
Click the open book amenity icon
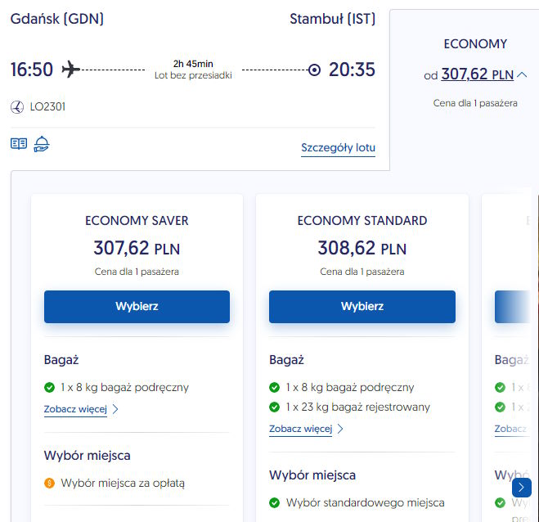(18, 144)
